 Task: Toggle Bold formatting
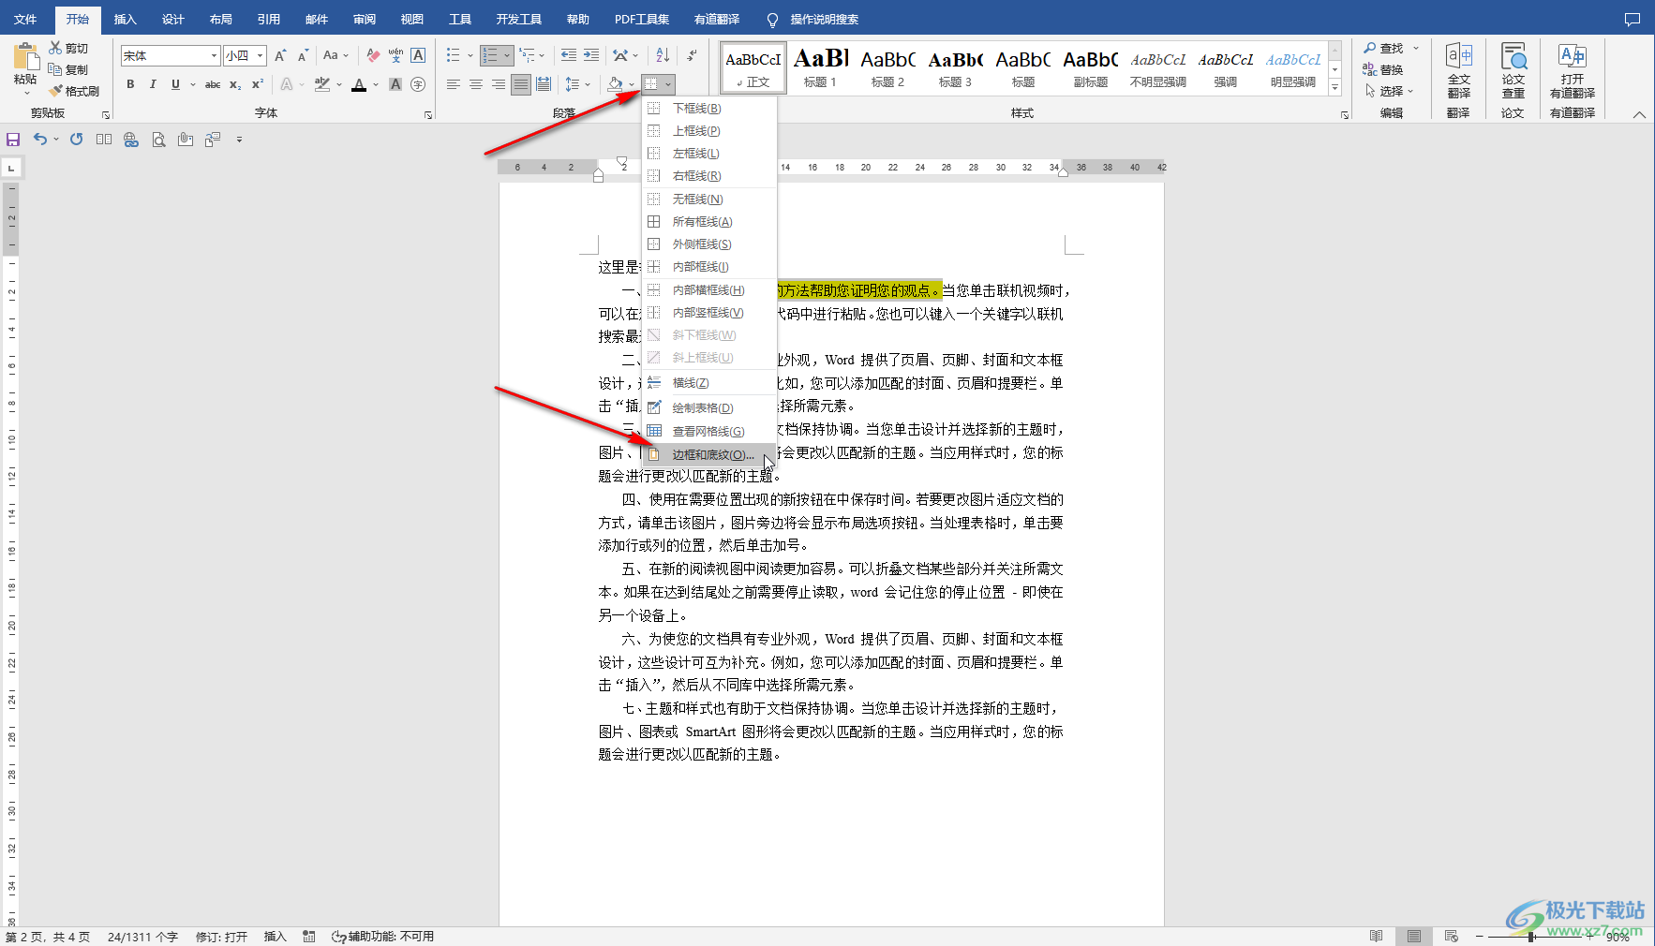click(x=130, y=84)
